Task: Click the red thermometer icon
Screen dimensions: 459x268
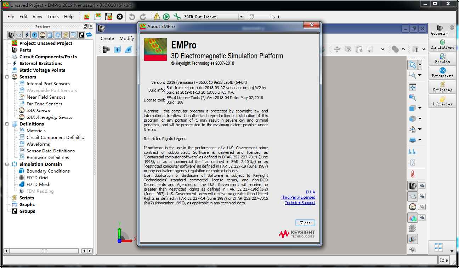Action: (x=413, y=174)
